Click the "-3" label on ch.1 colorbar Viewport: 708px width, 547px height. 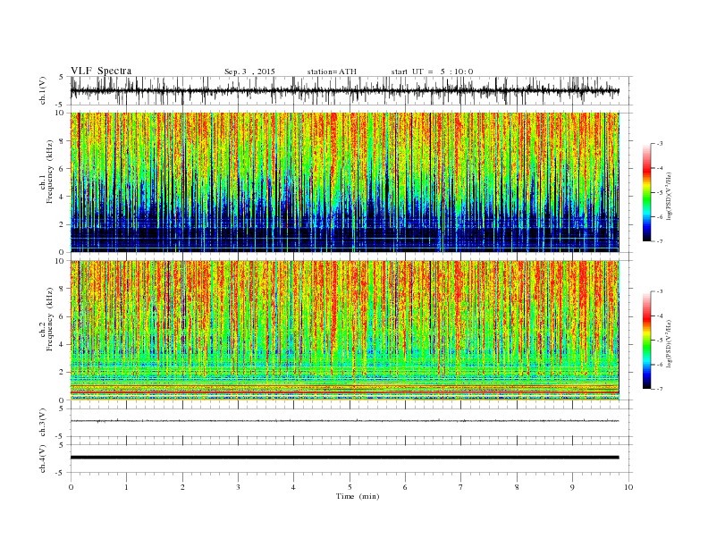[x=660, y=144]
